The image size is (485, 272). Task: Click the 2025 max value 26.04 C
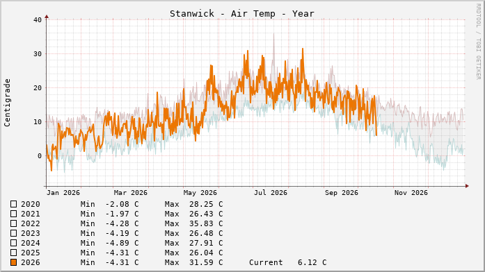point(206,253)
